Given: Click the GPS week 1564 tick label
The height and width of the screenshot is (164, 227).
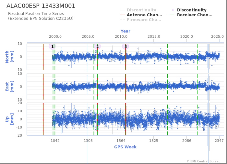Looking at the screenshot, I should (x=121, y=141).
